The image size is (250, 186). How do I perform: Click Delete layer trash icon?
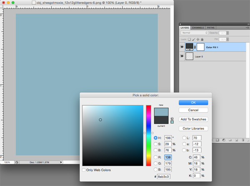click(243, 140)
